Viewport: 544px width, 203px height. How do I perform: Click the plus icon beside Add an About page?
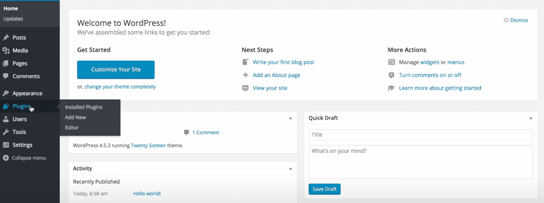[245, 75]
